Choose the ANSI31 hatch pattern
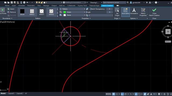 tap(42, 12)
